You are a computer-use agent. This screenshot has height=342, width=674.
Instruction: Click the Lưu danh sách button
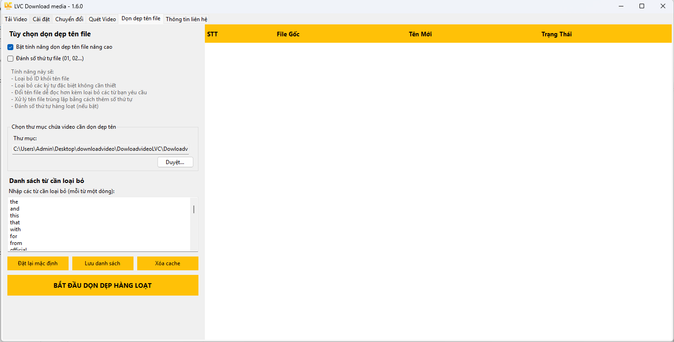pyautogui.click(x=103, y=263)
